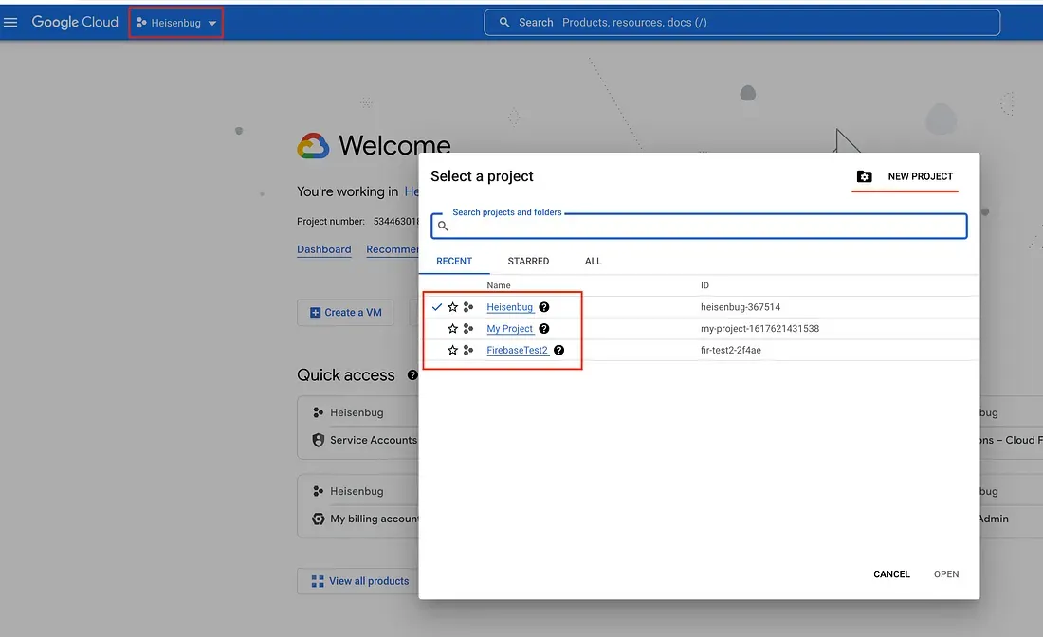
Task: Click the New Project folder icon
Action: click(864, 176)
